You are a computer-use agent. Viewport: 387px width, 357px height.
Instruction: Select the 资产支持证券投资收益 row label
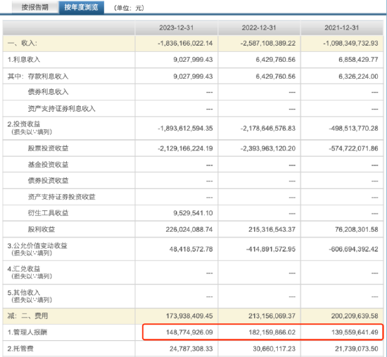pyautogui.click(x=61, y=197)
